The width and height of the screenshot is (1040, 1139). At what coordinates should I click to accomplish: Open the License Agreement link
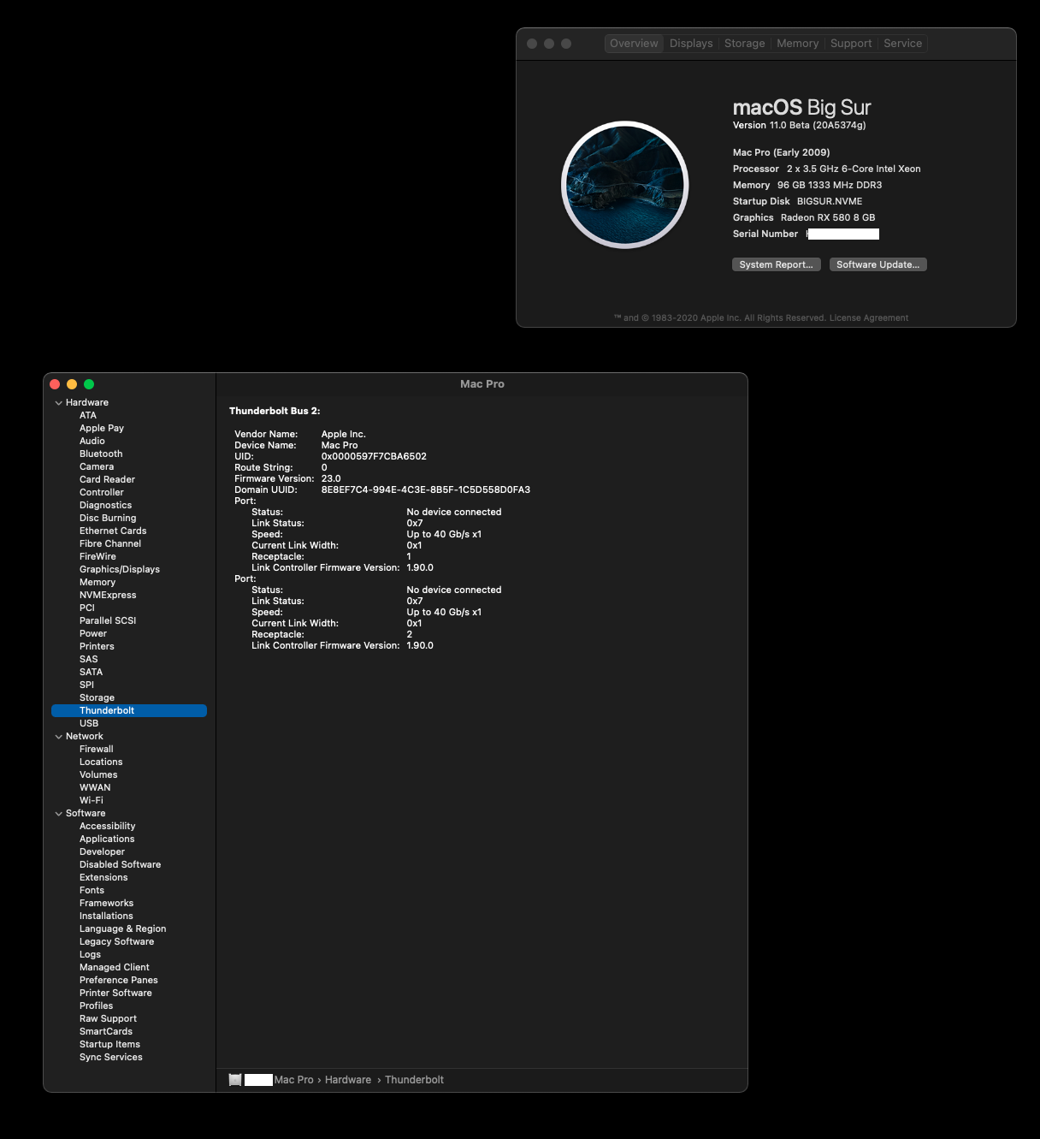click(868, 318)
